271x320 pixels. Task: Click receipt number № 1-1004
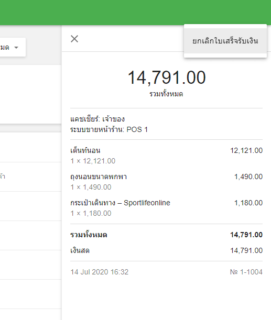[246, 272]
